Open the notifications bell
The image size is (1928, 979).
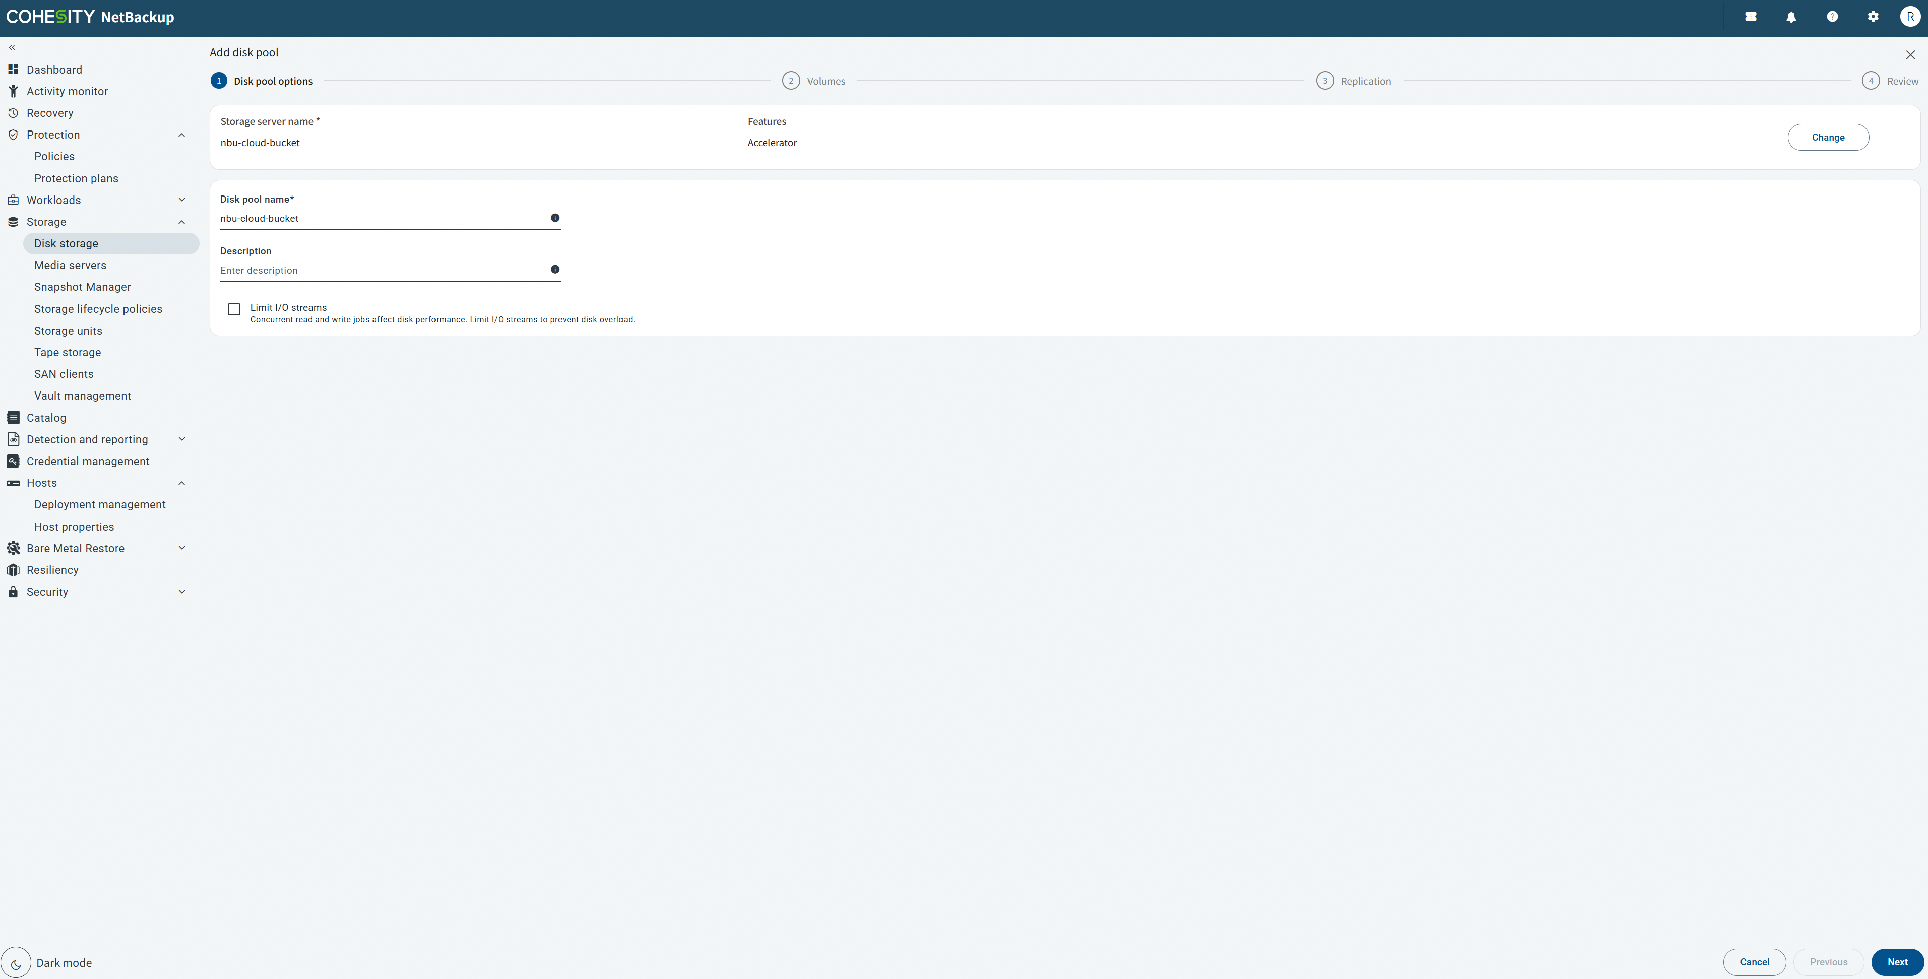point(1791,17)
